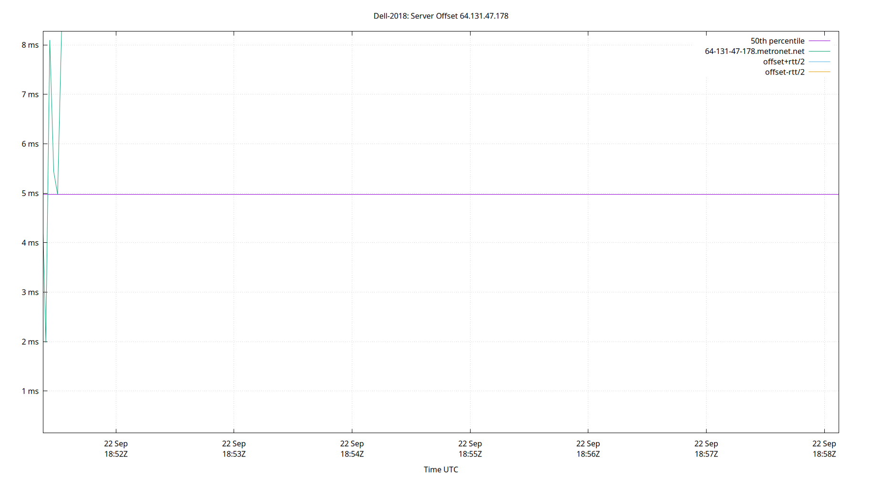Click the 2 ms y-axis label

click(30, 342)
